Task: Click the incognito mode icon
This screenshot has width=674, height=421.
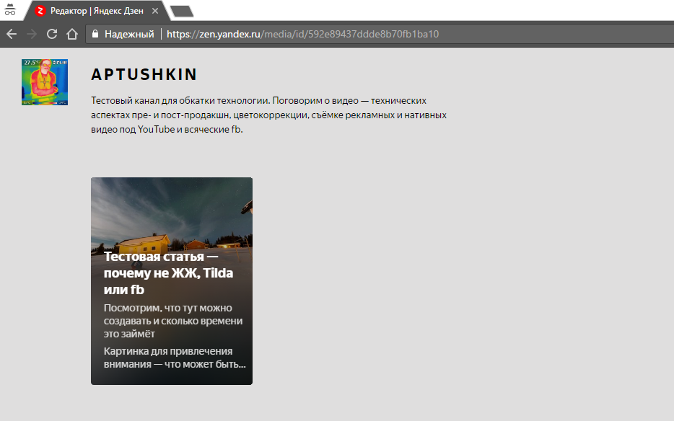Action: pos(10,10)
